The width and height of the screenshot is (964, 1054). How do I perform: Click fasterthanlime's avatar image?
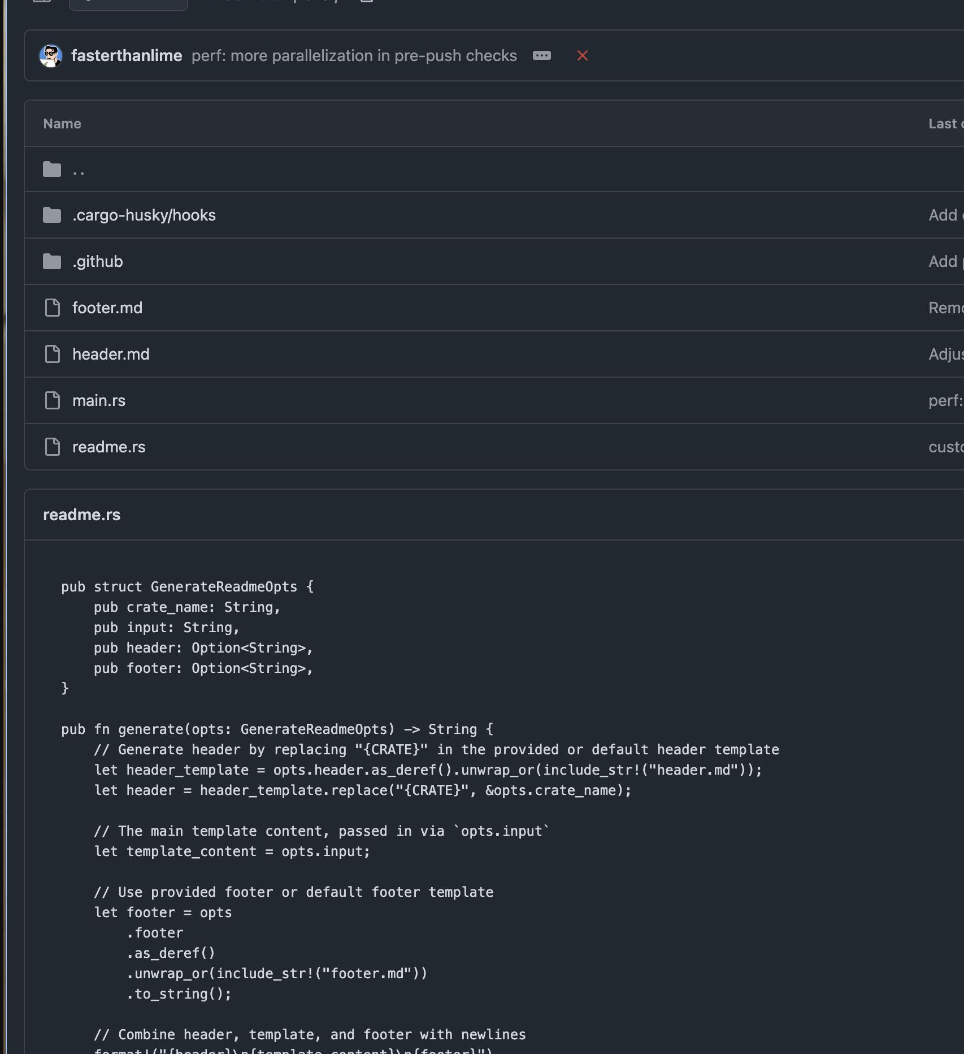coord(50,56)
